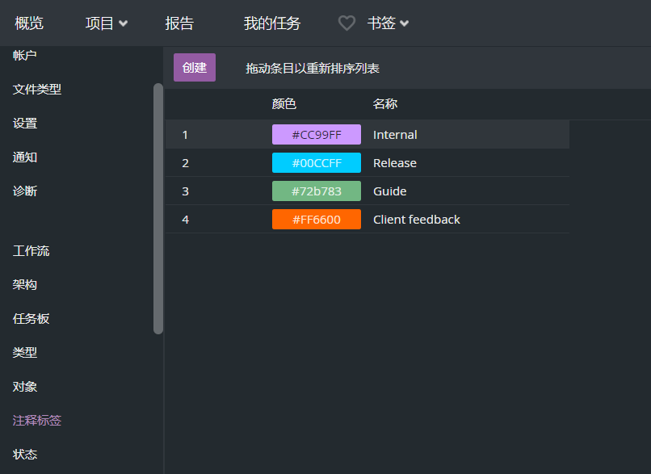Screen dimensions: 651x474
Task: Open 文件类型 in the sidebar
Action: click(x=37, y=90)
